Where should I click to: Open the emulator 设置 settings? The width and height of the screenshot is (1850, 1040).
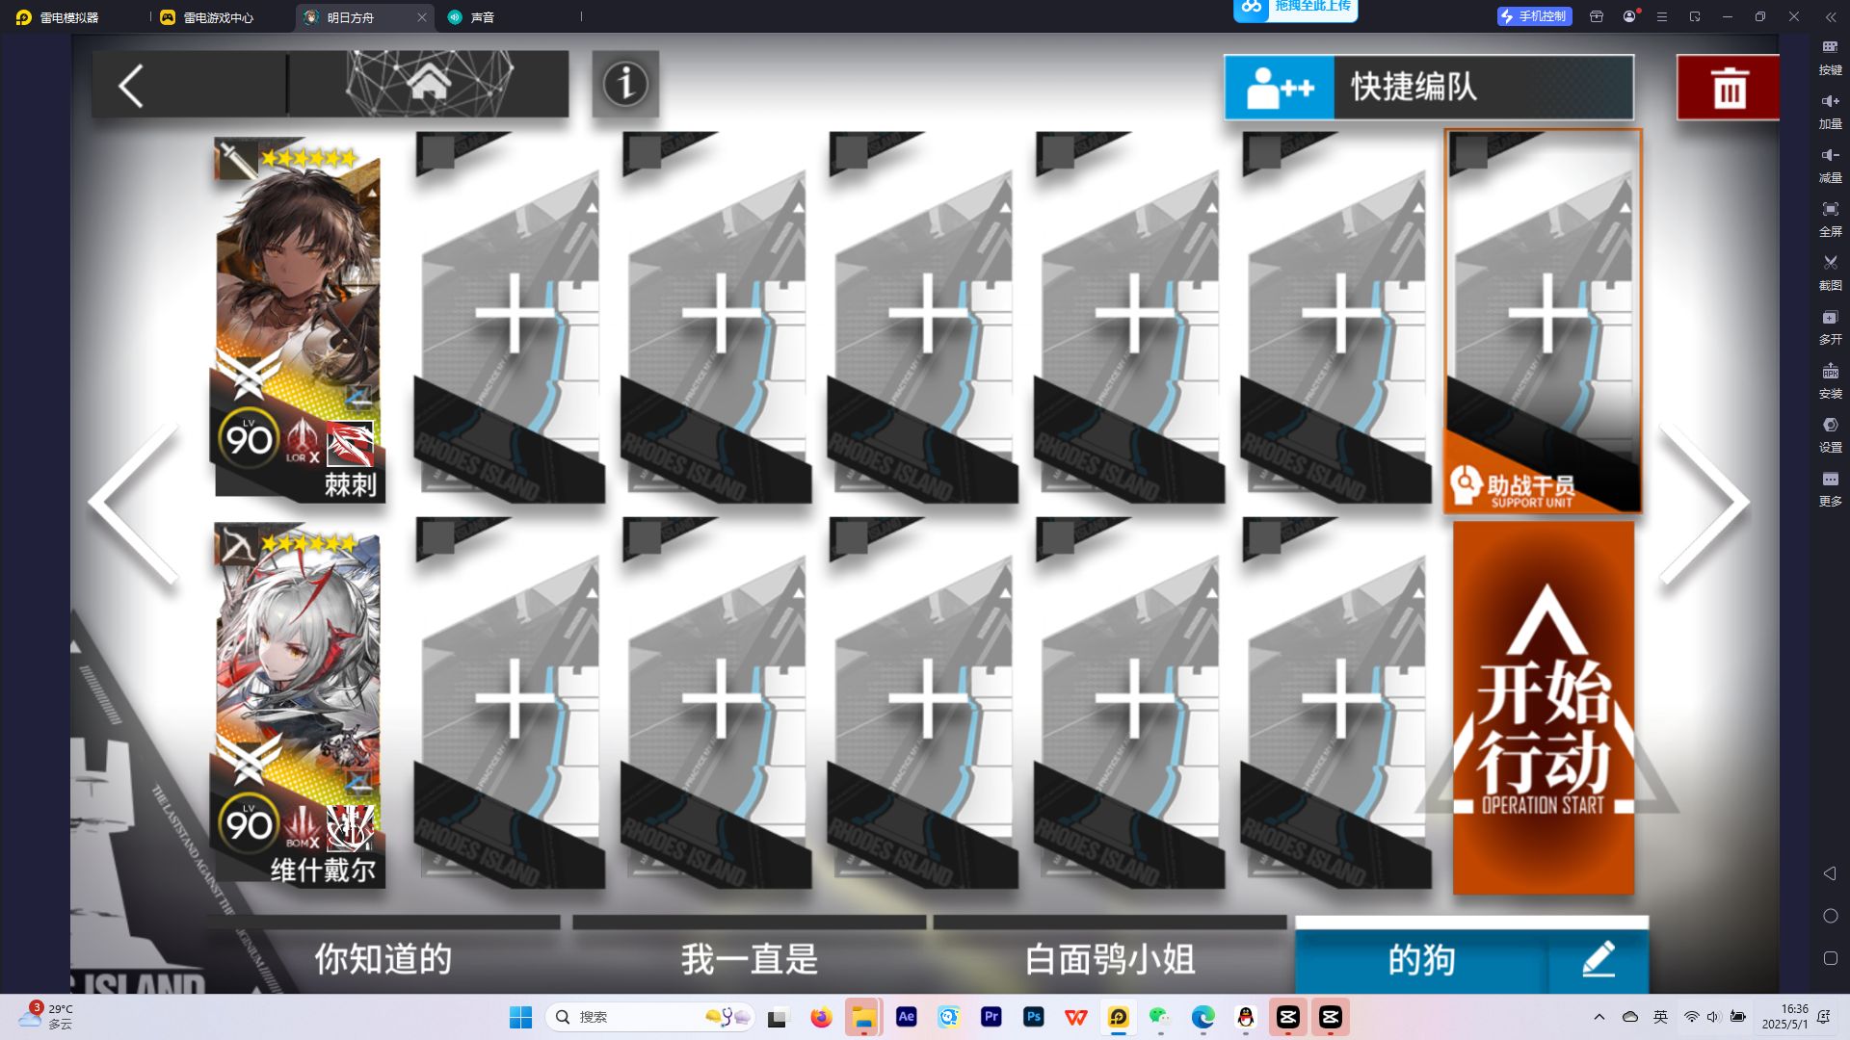tap(1830, 435)
